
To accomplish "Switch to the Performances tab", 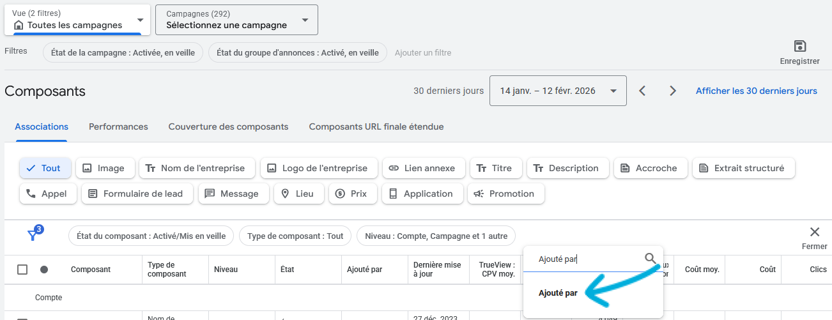I will 118,126.
